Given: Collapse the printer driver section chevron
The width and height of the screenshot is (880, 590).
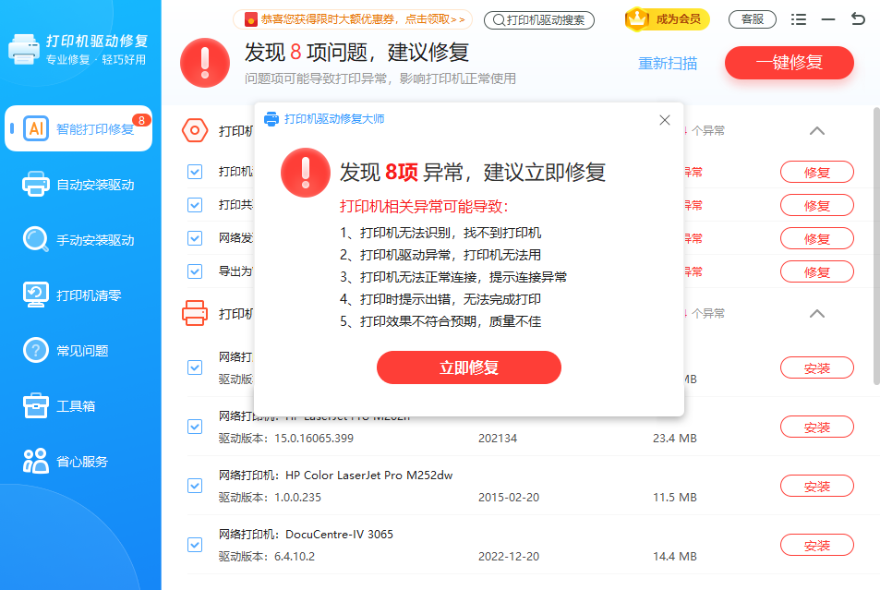Looking at the screenshot, I should click(x=816, y=314).
